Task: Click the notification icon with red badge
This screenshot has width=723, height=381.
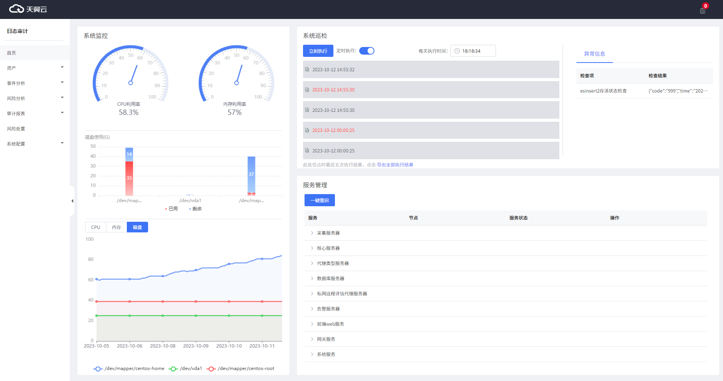Action: [x=702, y=10]
